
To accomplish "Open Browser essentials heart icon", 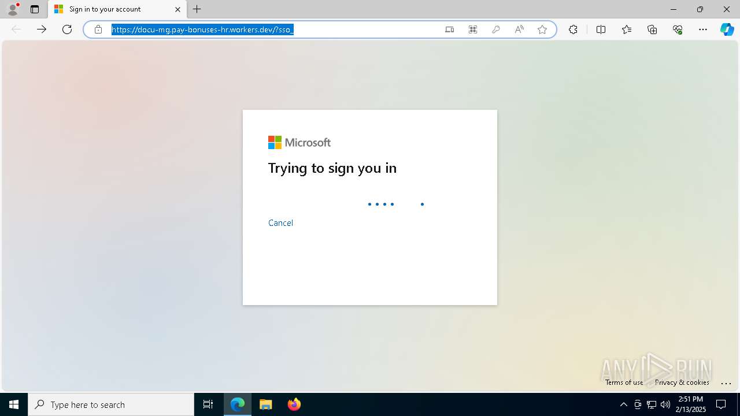I will (x=678, y=29).
